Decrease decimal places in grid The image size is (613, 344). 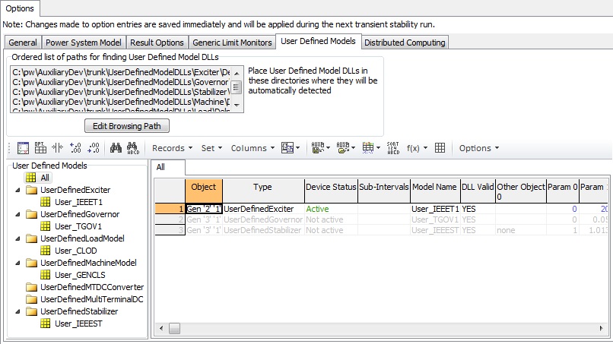click(94, 148)
